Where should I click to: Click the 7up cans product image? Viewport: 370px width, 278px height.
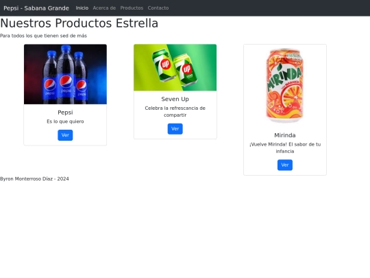175,67
